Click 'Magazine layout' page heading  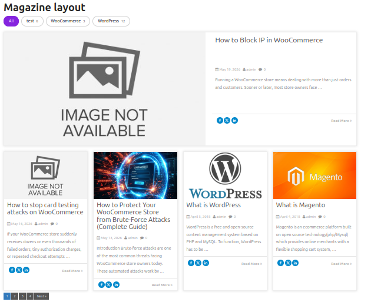45,8
